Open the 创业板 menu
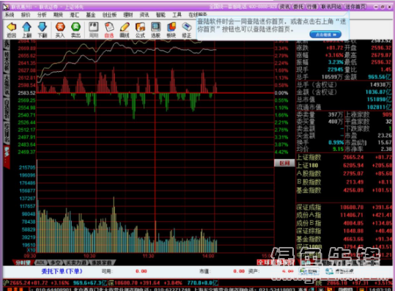This screenshot has height=291, width=395. click(109, 15)
